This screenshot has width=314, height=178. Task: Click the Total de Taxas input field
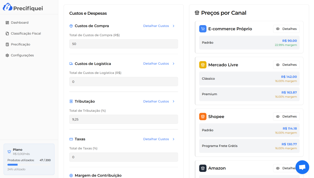click(123, 157)
